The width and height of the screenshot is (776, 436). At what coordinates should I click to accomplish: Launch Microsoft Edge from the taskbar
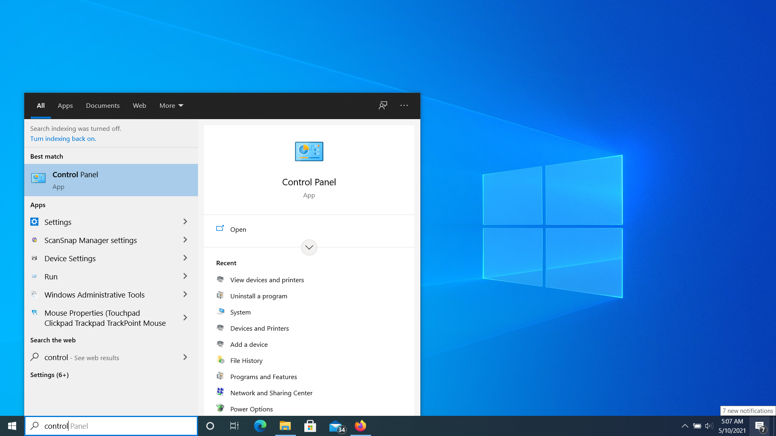point(260,426)
